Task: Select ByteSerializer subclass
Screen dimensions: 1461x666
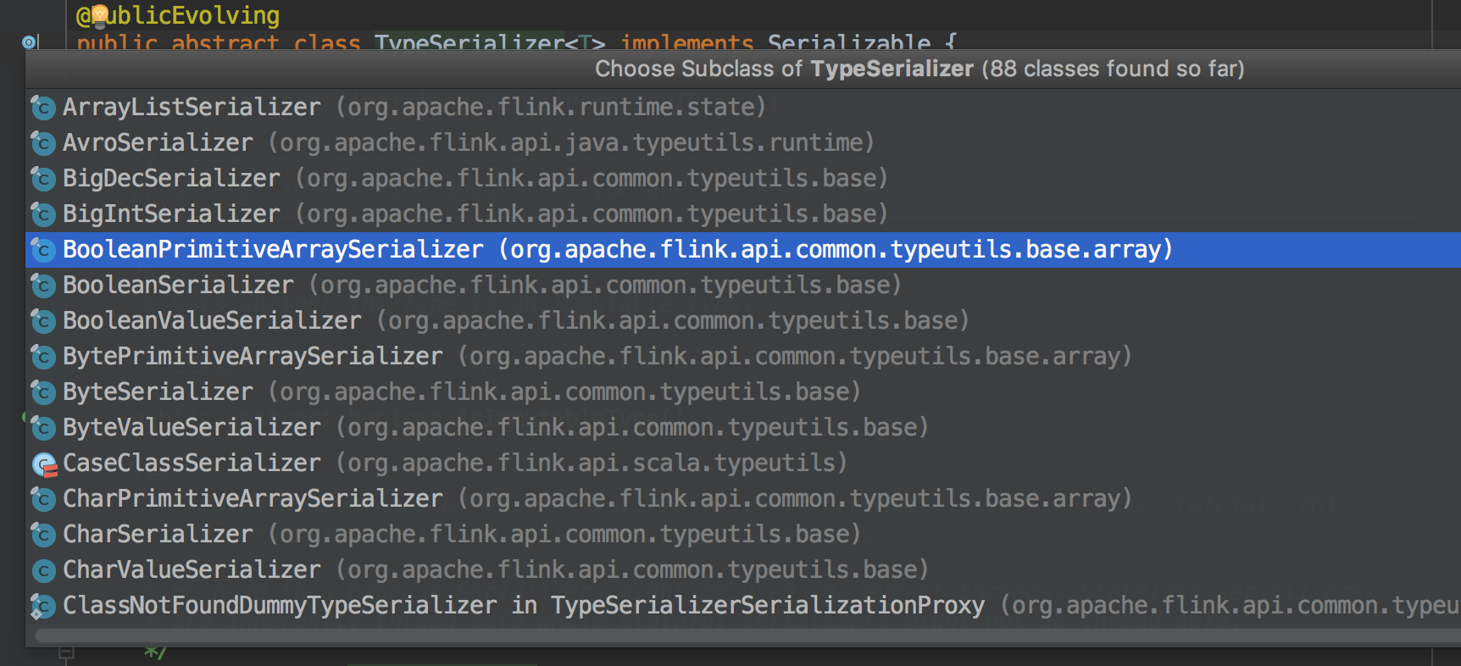Action: [x=743, y=392]
